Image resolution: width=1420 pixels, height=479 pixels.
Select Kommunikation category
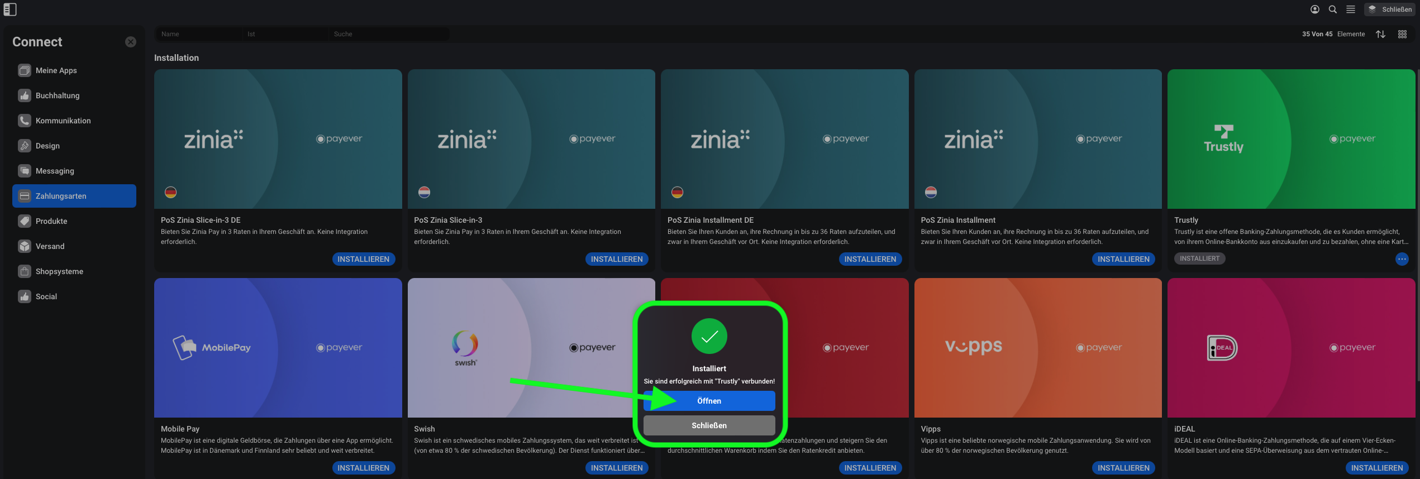coord(74,121)
